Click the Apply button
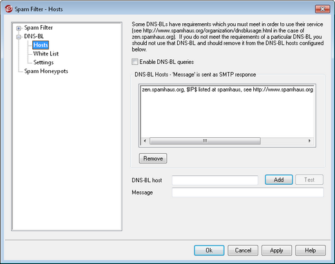The width and height of the screenshot is (335, 264). tap(276, 250)
